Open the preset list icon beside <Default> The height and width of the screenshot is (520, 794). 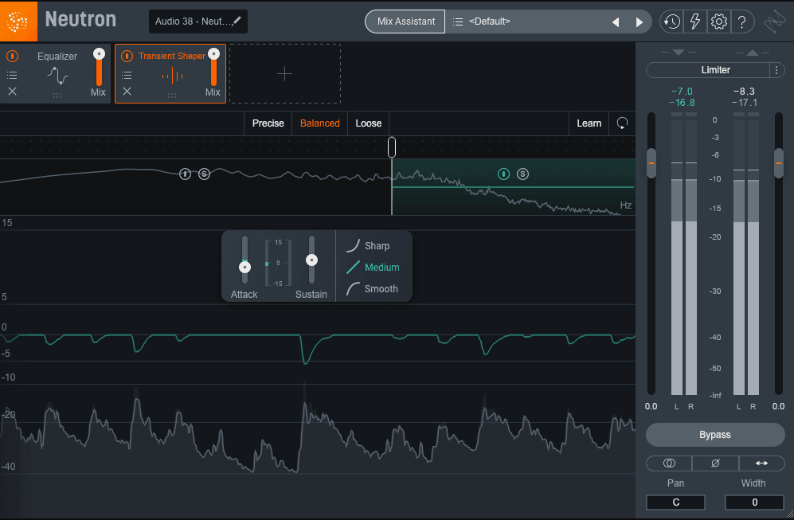point(458,22)
